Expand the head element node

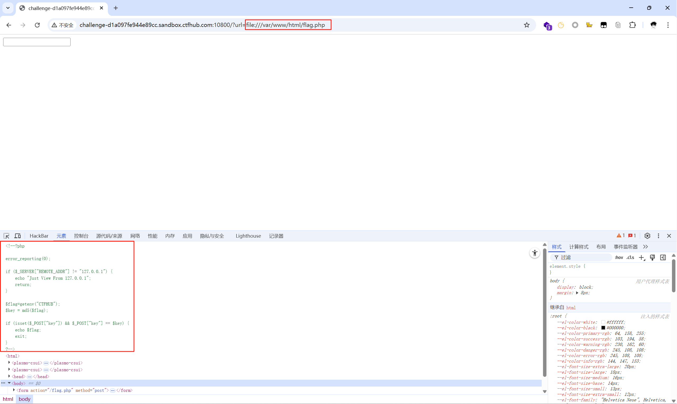[9, 376]
